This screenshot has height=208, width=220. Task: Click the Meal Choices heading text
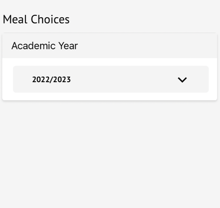click(36, 19)
